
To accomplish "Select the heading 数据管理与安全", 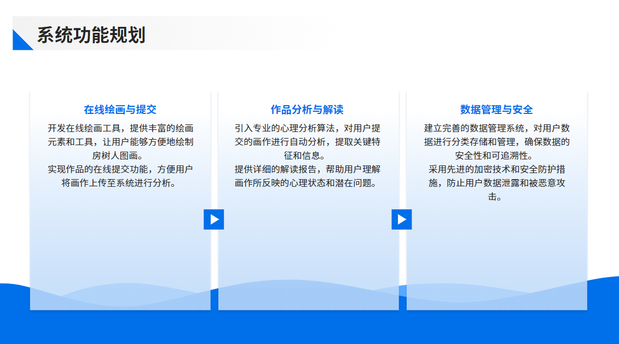I will pos(496,110).
